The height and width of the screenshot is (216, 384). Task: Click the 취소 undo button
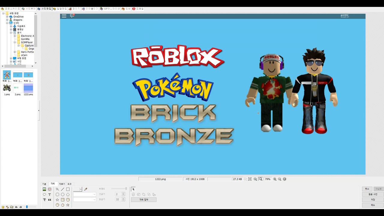367,189
